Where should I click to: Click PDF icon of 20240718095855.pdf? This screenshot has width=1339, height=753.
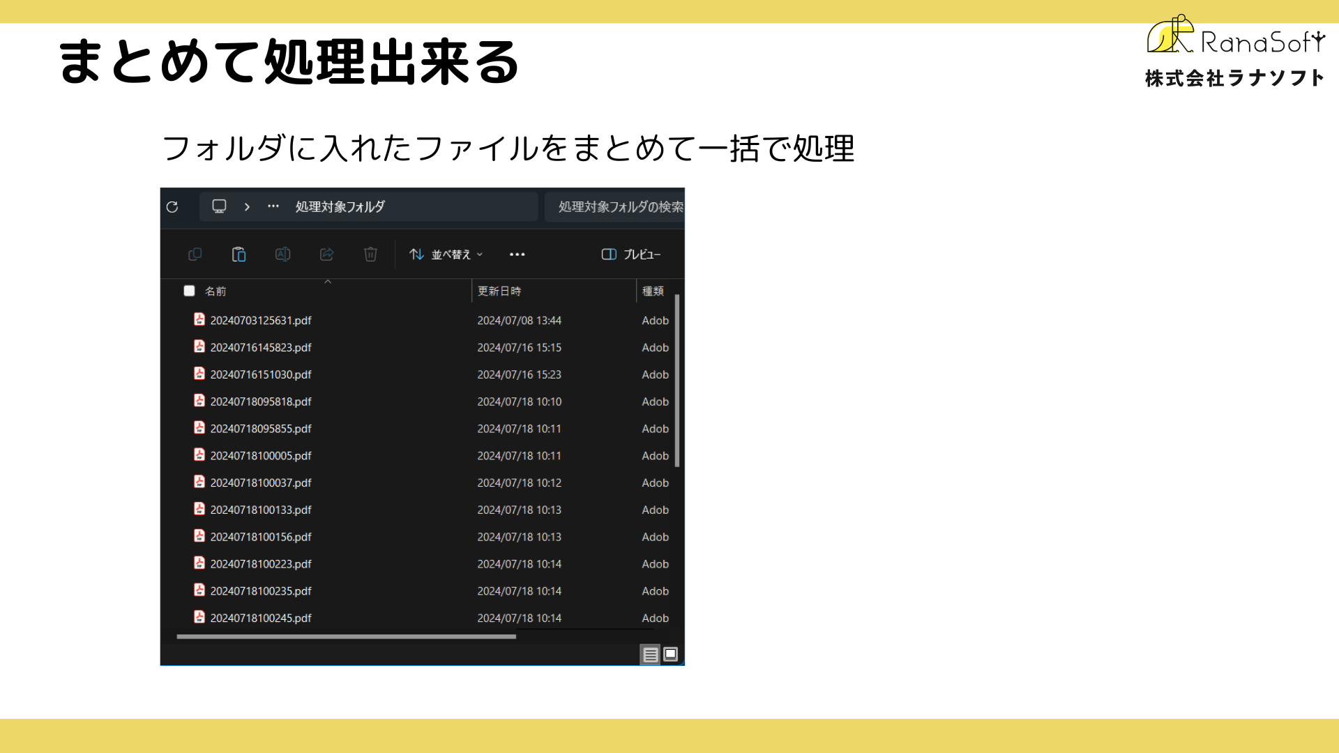pyautogui.click(x=199, y=427)
